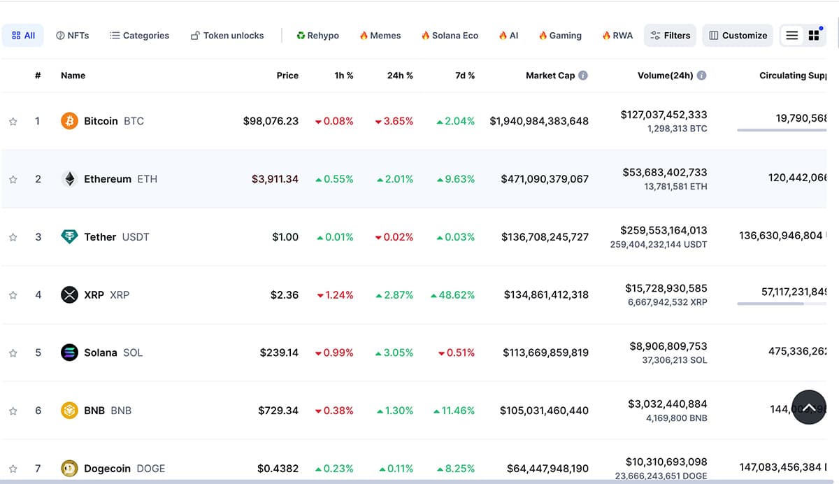Click the Solana logo icon

tap(69, 353)
